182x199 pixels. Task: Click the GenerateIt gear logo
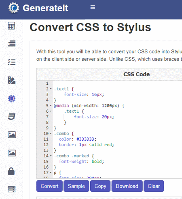click(x=14, y=8)
